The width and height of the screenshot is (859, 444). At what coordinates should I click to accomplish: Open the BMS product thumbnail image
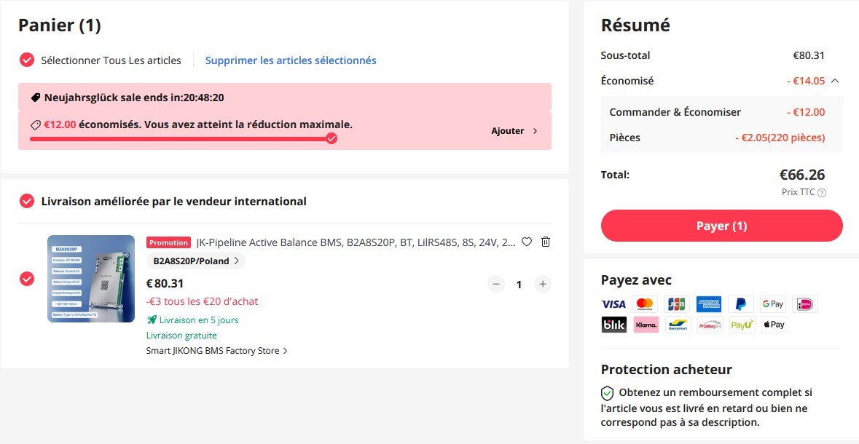91,279
